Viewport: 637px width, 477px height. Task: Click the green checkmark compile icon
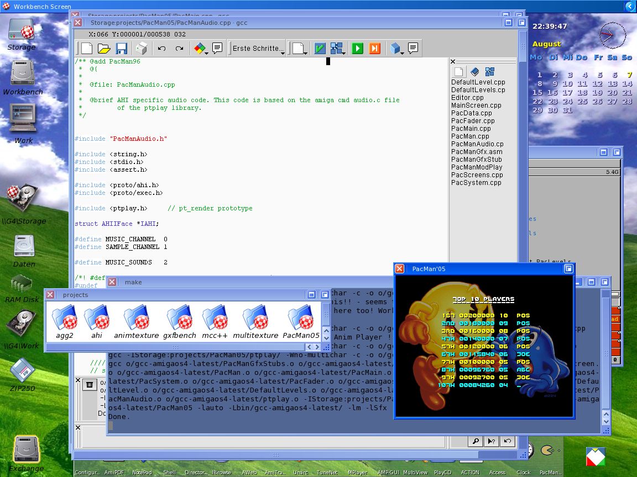pos(320,48)
